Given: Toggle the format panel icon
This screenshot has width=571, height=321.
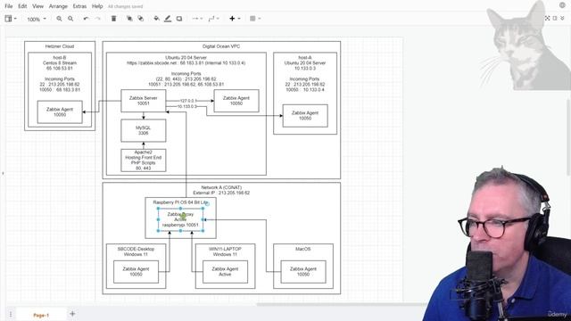Looking at the screenshot, I should point(555,18).
